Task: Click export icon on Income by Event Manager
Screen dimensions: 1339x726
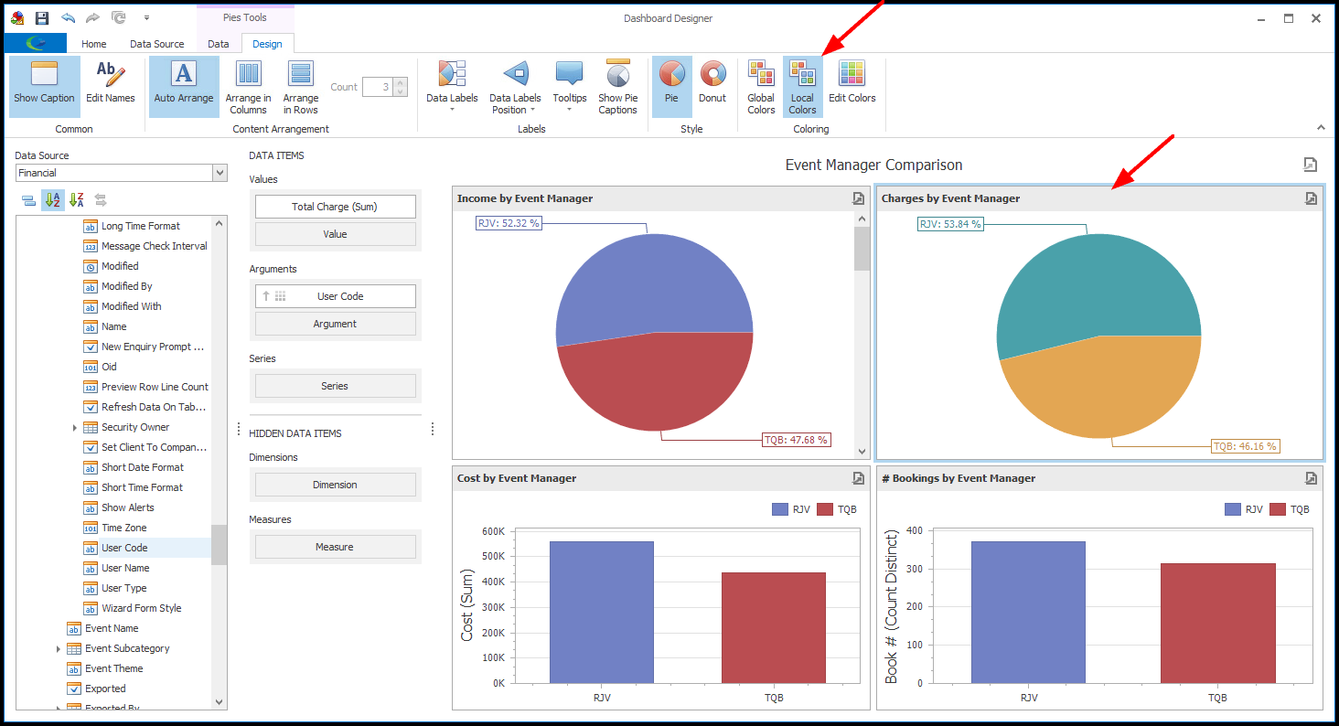Action: point(858,198)
